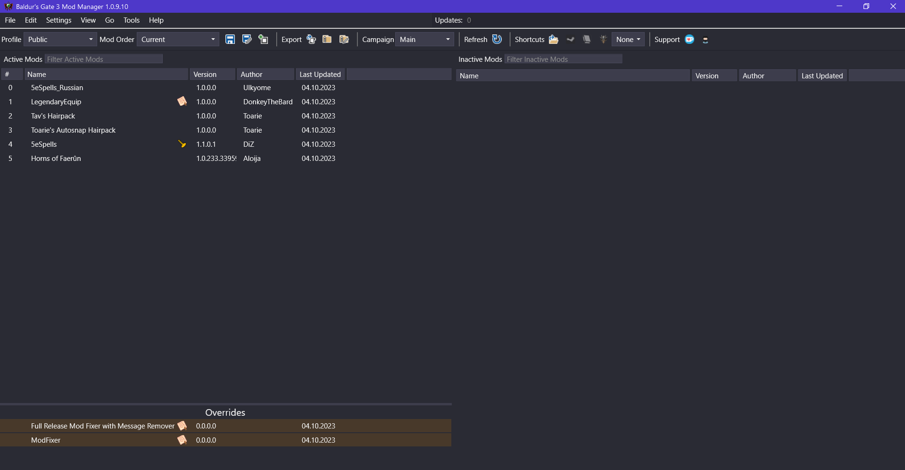The height and width of the screenshot is (470, 905).
Task: Click the floppy-with-pencil Save Order As icon
Action: pos(247,40)
